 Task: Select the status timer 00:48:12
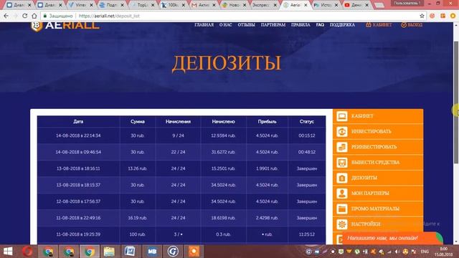coord(307,152)
